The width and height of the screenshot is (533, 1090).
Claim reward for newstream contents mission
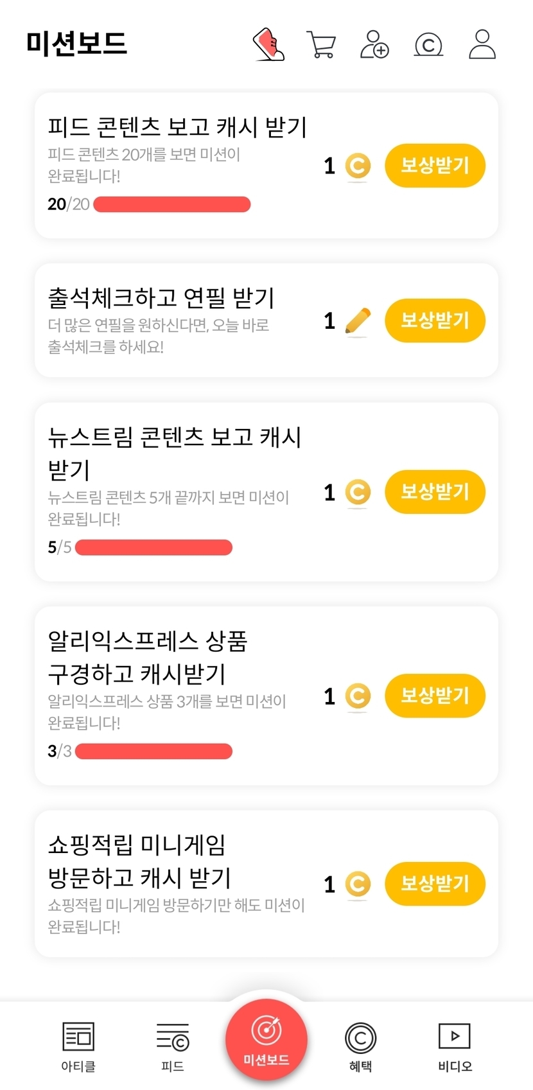click(435, 492)
